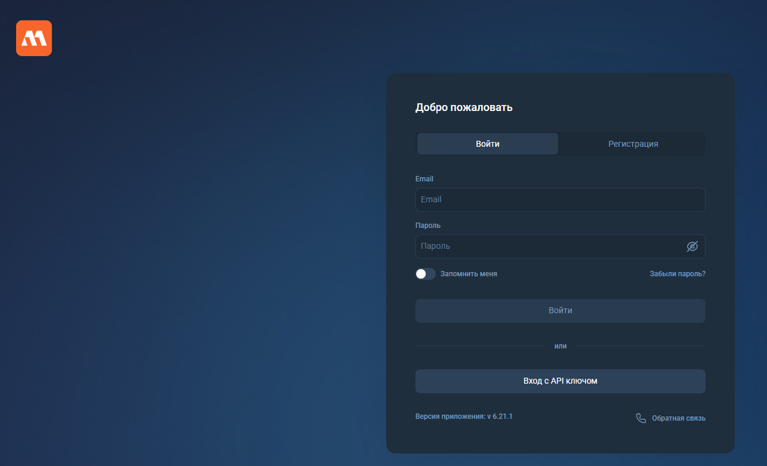Toggle the Запомнить меня switch

(x=425, y=273)
